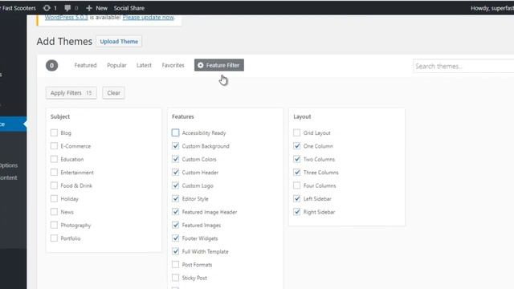Viewport: 514px width, 289px height.
Task: Follow the WordPress 5.0.3 link
Action: [66, 18]
